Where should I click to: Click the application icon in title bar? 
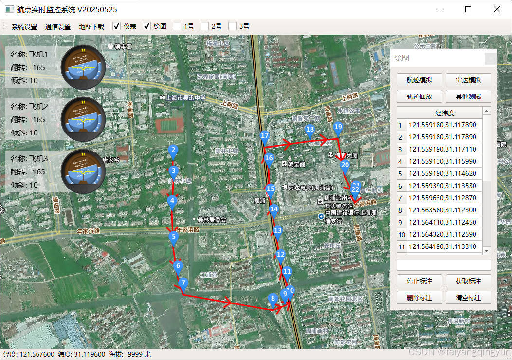pos(9,9)
